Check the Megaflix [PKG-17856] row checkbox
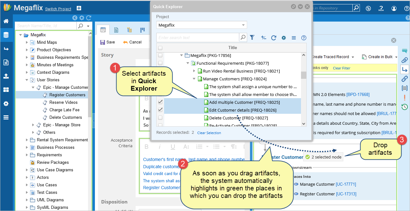This screenshot has height=211, width=410. tap(160, 55)
